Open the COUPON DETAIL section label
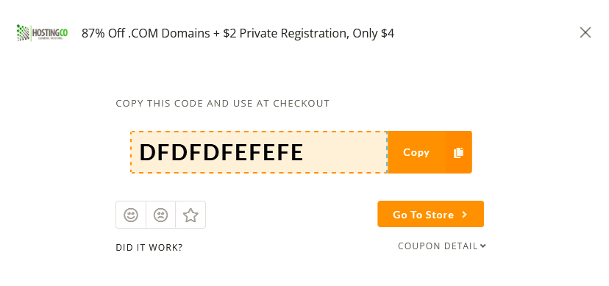609x286 pixels. (438, 246)
